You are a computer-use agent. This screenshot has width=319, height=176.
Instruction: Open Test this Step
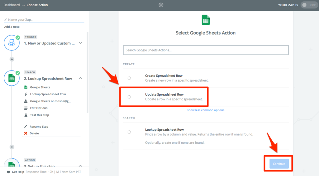point(40,115)
